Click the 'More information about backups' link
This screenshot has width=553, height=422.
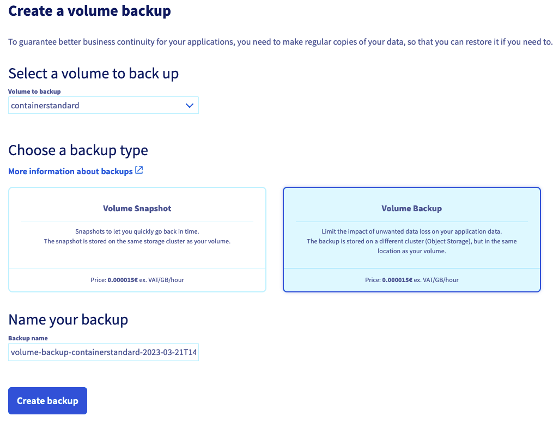71,171
